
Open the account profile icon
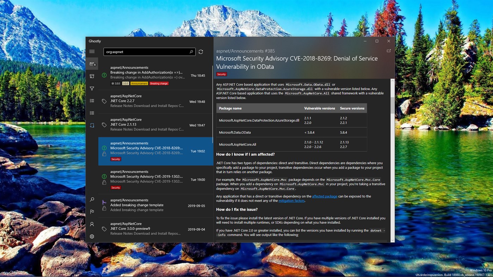tap(92, 224)
